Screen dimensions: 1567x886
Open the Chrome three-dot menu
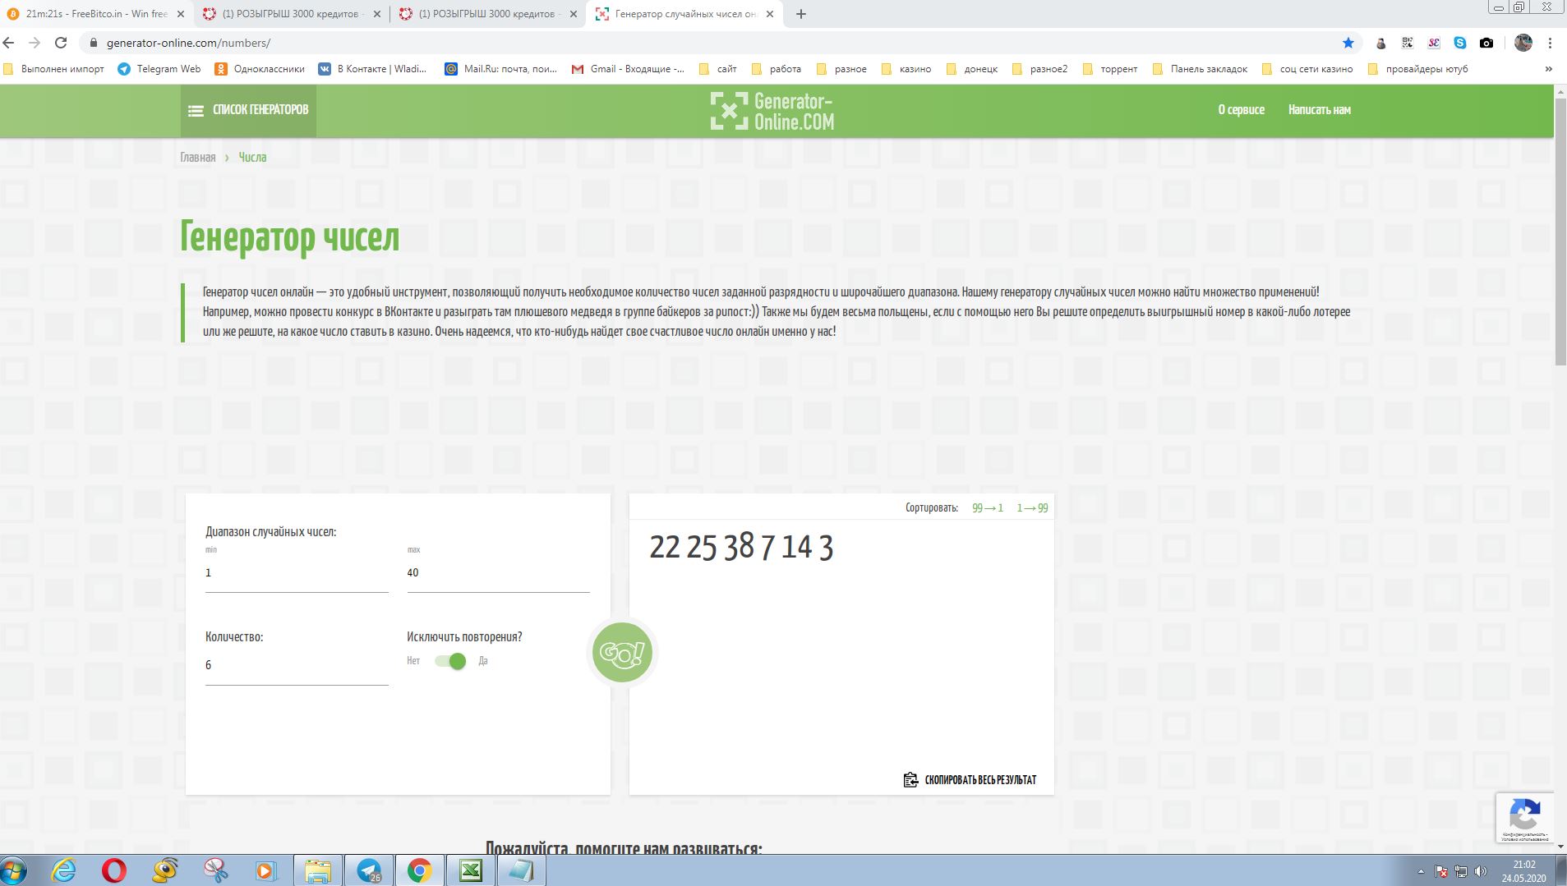1550,43
